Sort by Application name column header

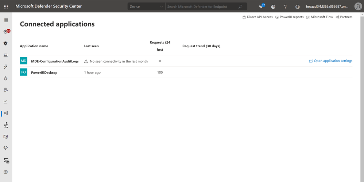[34, 46]
